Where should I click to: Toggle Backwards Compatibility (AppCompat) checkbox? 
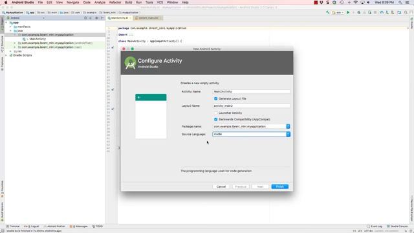coord(215,119)
